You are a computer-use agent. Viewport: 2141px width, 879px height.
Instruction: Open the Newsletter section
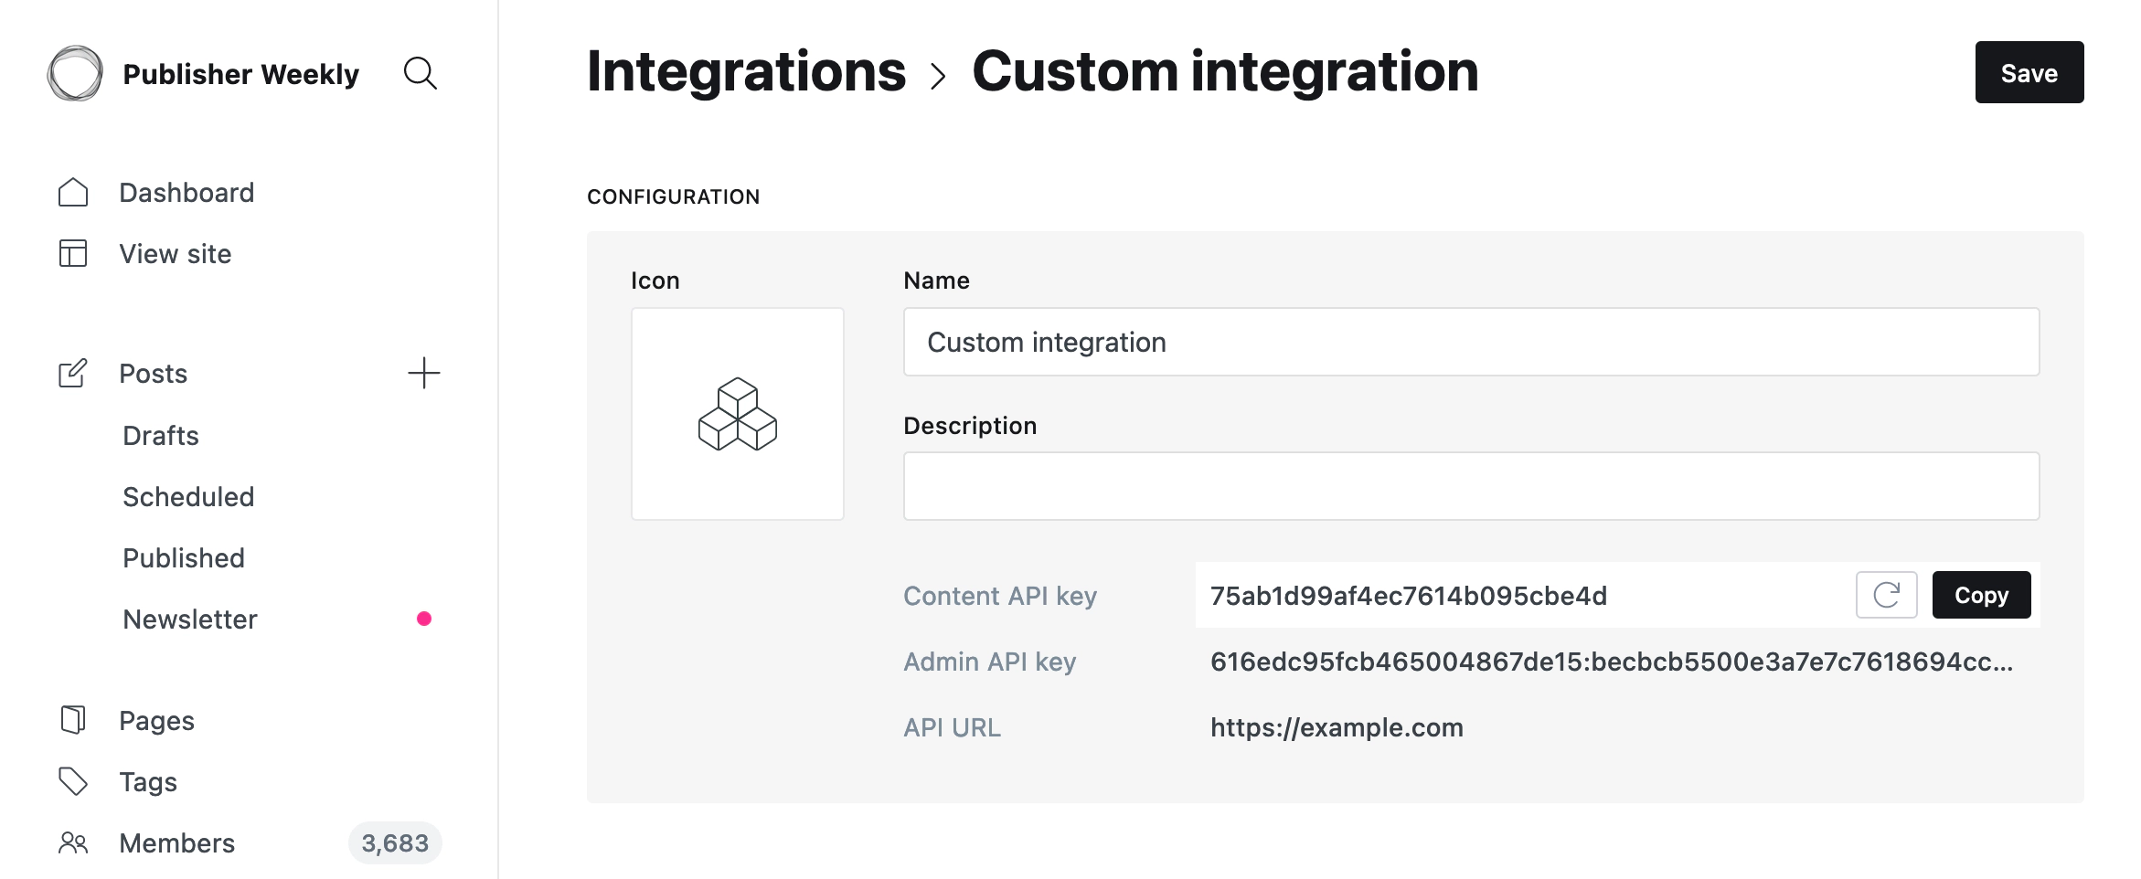(x=190, y=620)
